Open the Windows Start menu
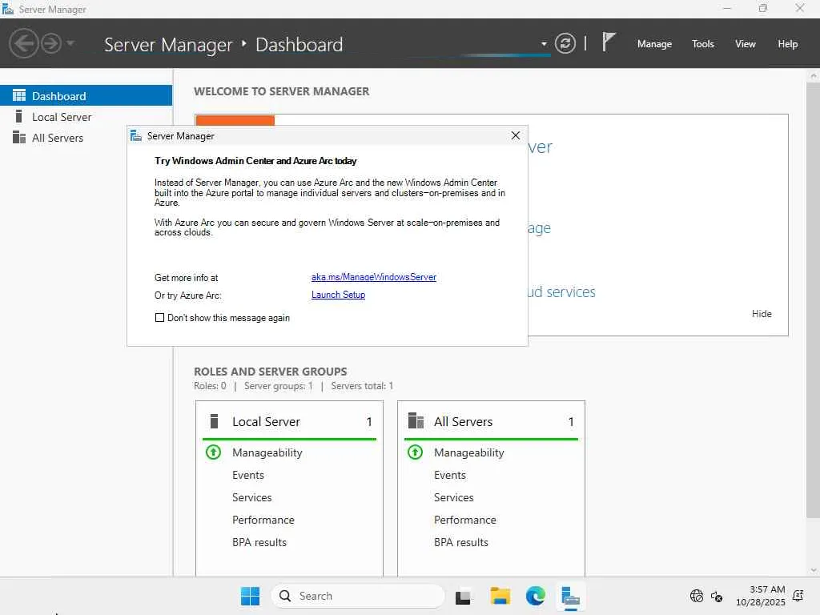This screenshot has width=820, height=615. (x=250, y=596)
